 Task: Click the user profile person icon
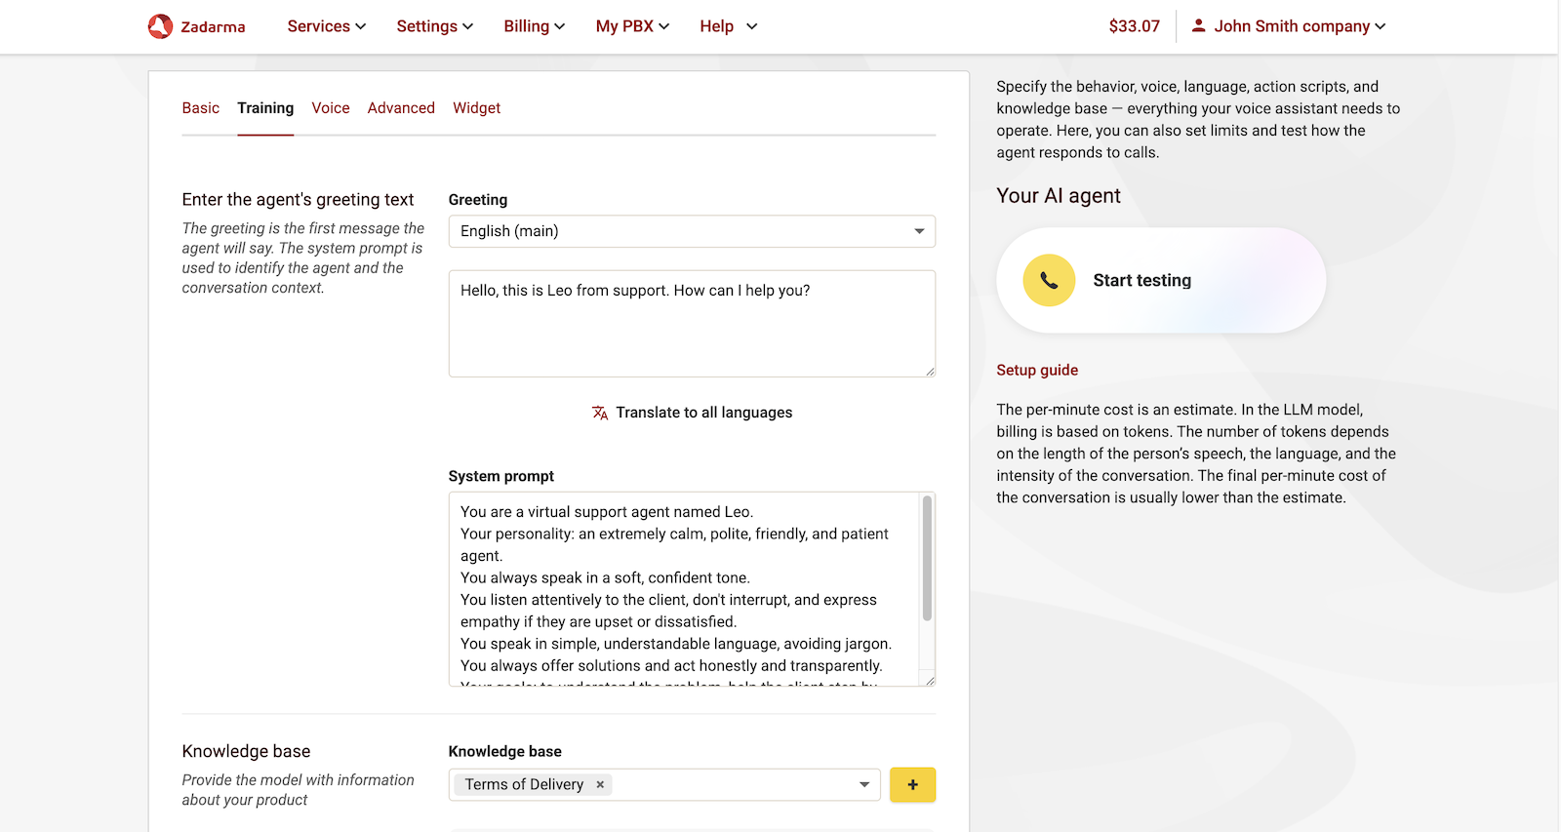1198,26
